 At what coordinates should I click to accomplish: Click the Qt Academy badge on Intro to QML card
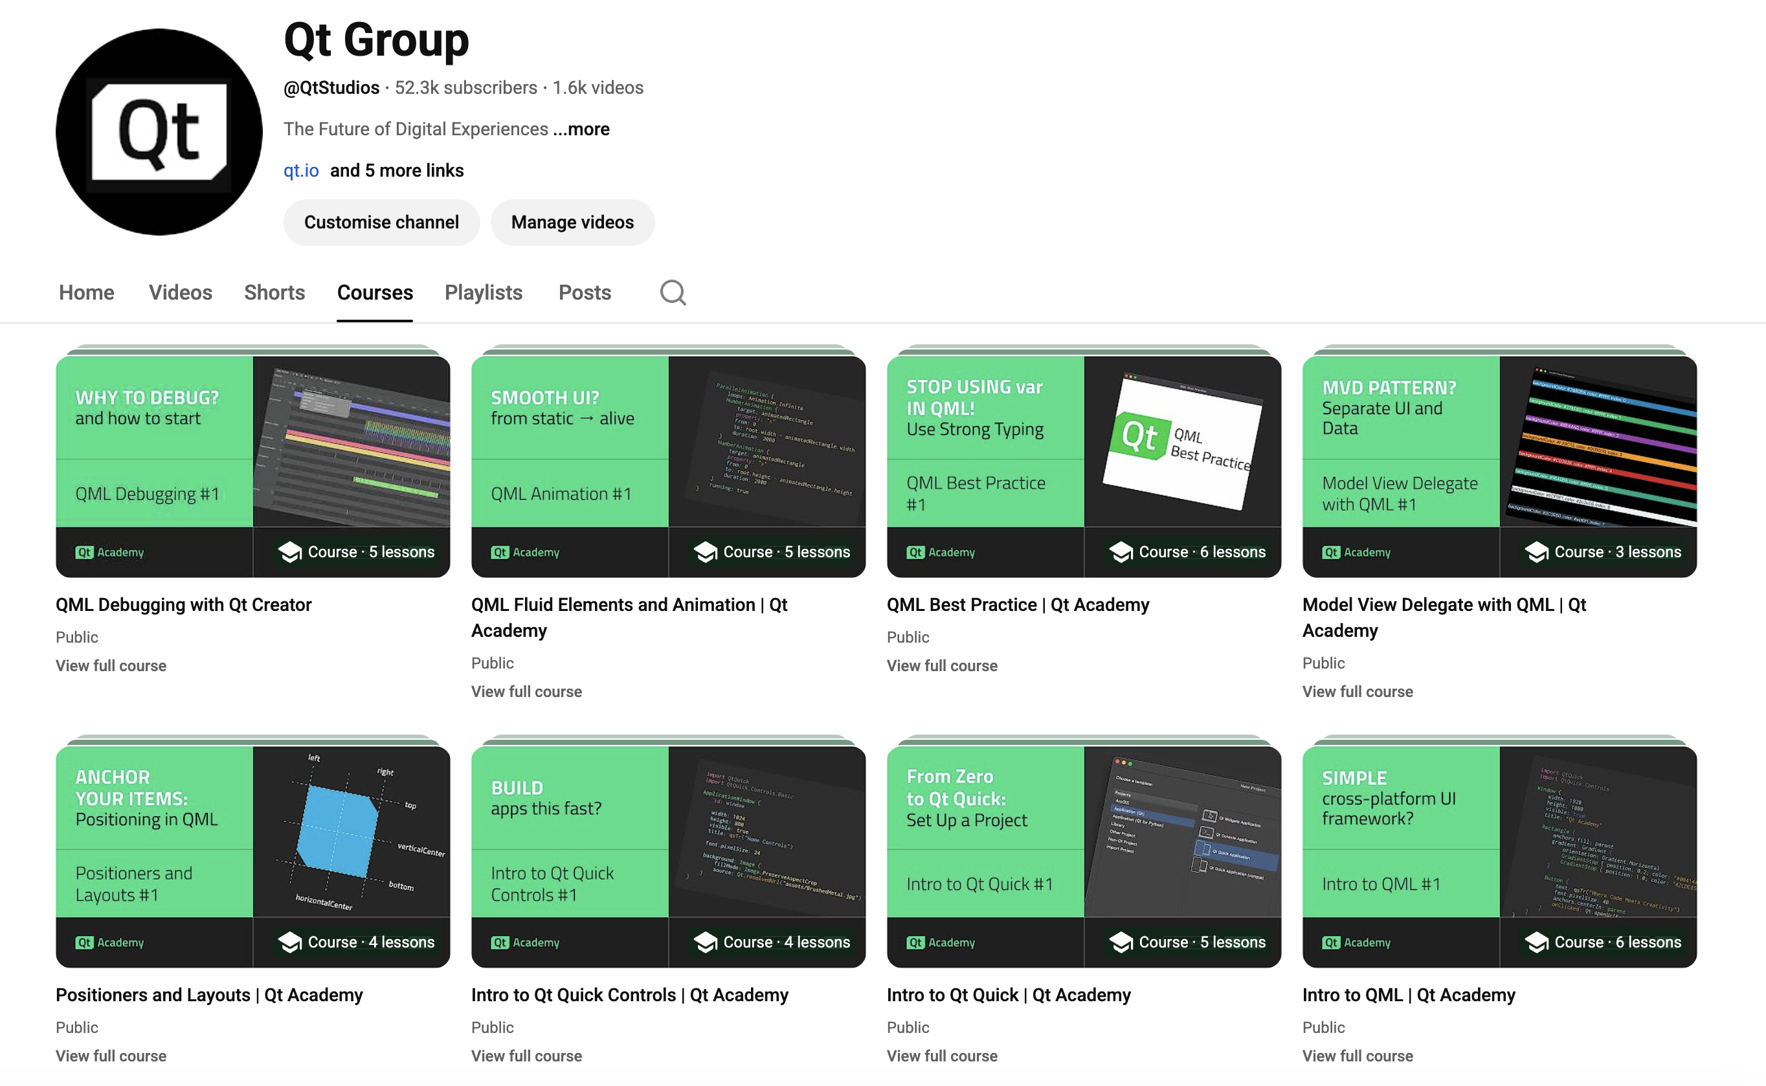click(x=1356, y=942)
